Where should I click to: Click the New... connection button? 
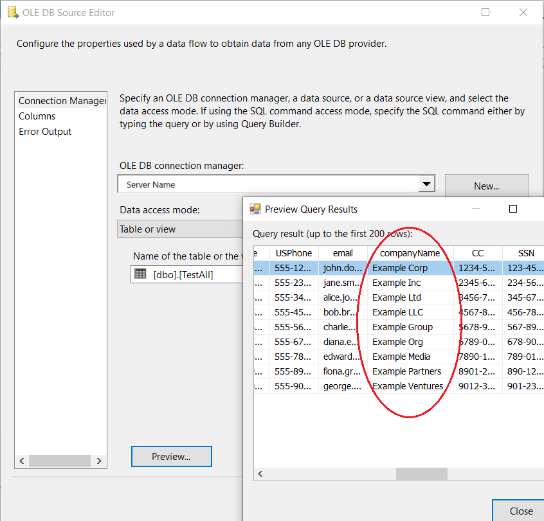point(487,186)
